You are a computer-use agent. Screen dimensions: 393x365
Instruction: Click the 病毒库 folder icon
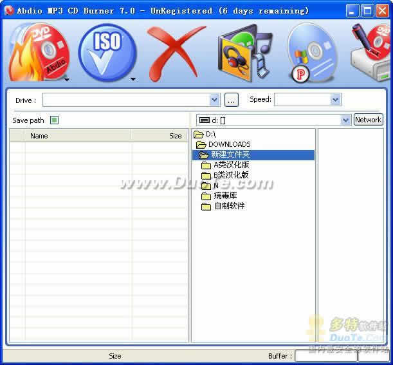(x=206, y=196)
